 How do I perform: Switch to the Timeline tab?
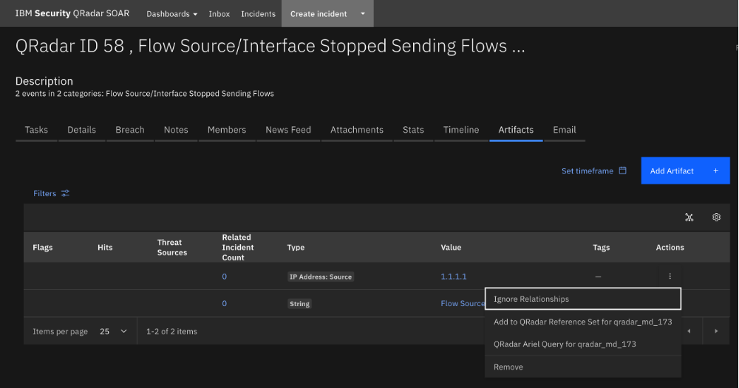pyautogui.click(x=461, y=130)
